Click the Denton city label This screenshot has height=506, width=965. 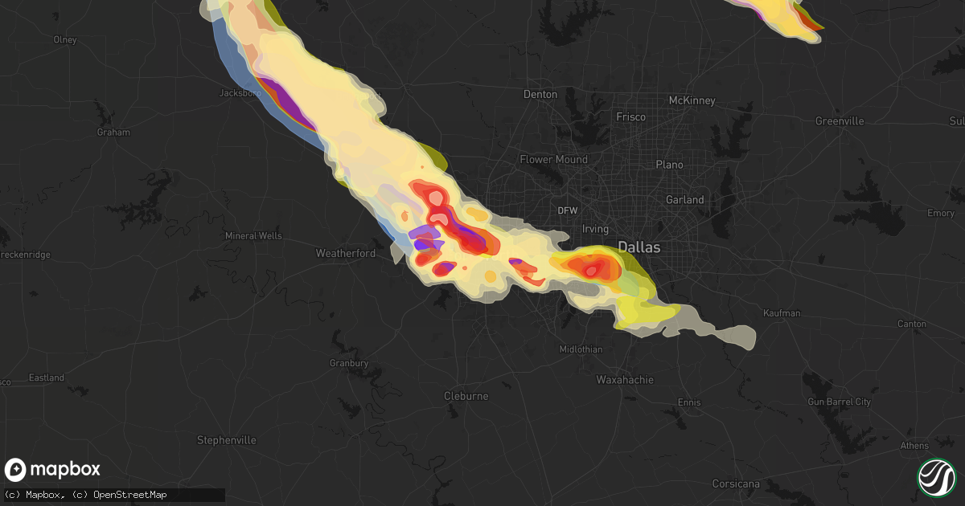pyautogui.click(x=540, y=94)
